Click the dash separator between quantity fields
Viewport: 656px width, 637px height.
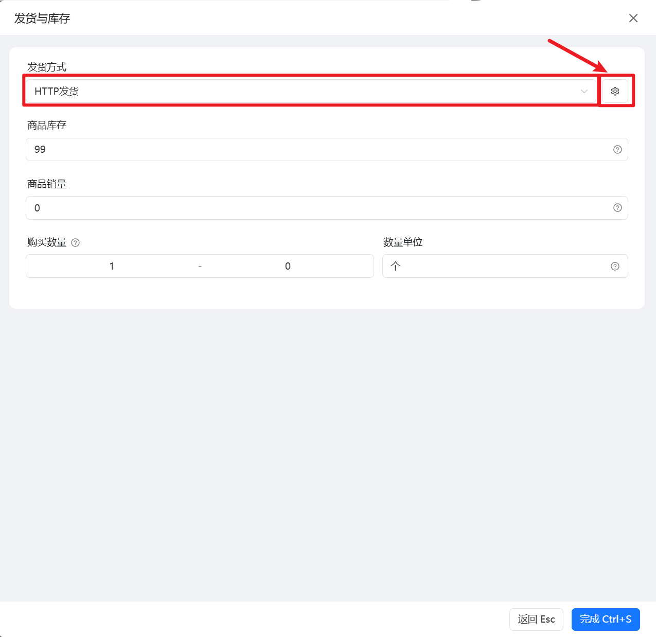click(x=200, y=266)
